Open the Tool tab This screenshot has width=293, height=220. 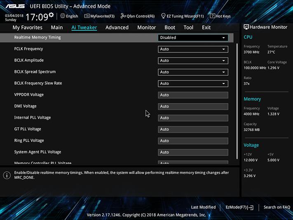[188, 28]
